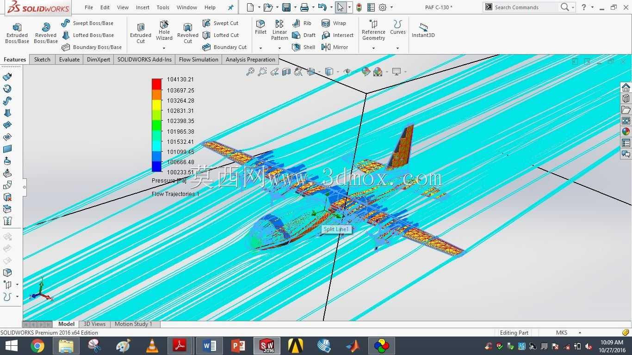Screen dimensions: 632x355
Task: Choose the Swept Cut feature
Action: coord(220,23)
